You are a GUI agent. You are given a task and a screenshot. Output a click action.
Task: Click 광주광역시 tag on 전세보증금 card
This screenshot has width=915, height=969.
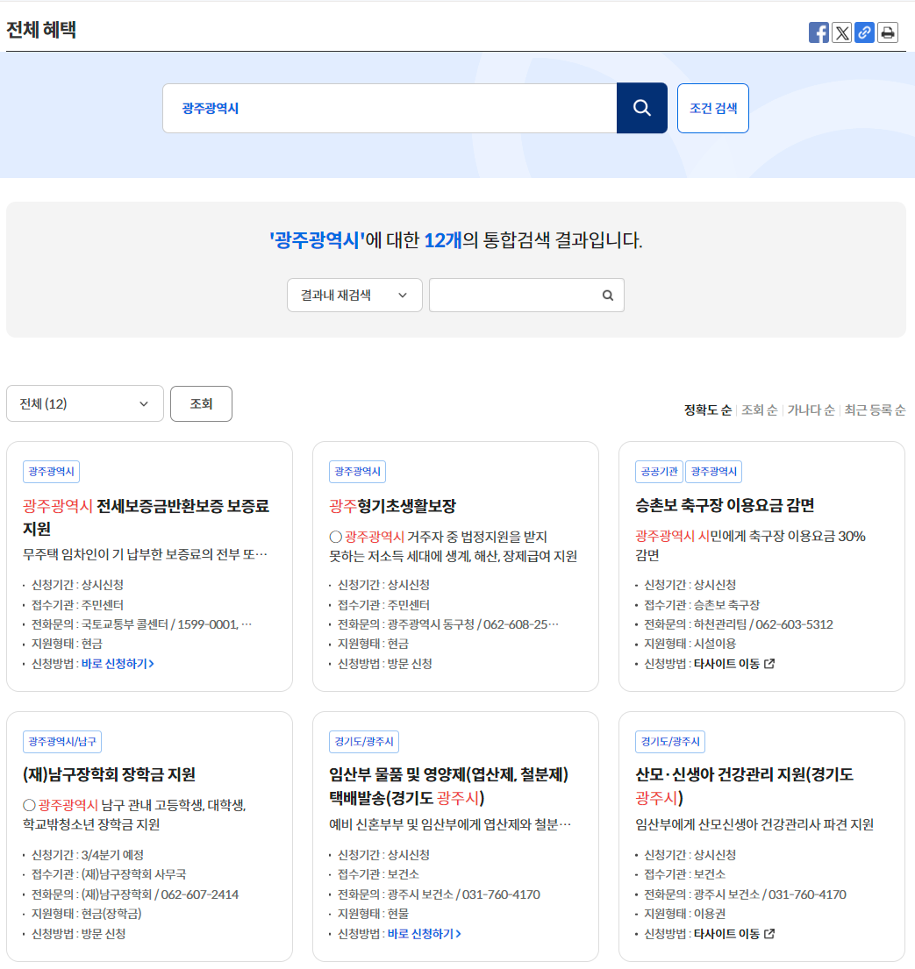point(51,472)
